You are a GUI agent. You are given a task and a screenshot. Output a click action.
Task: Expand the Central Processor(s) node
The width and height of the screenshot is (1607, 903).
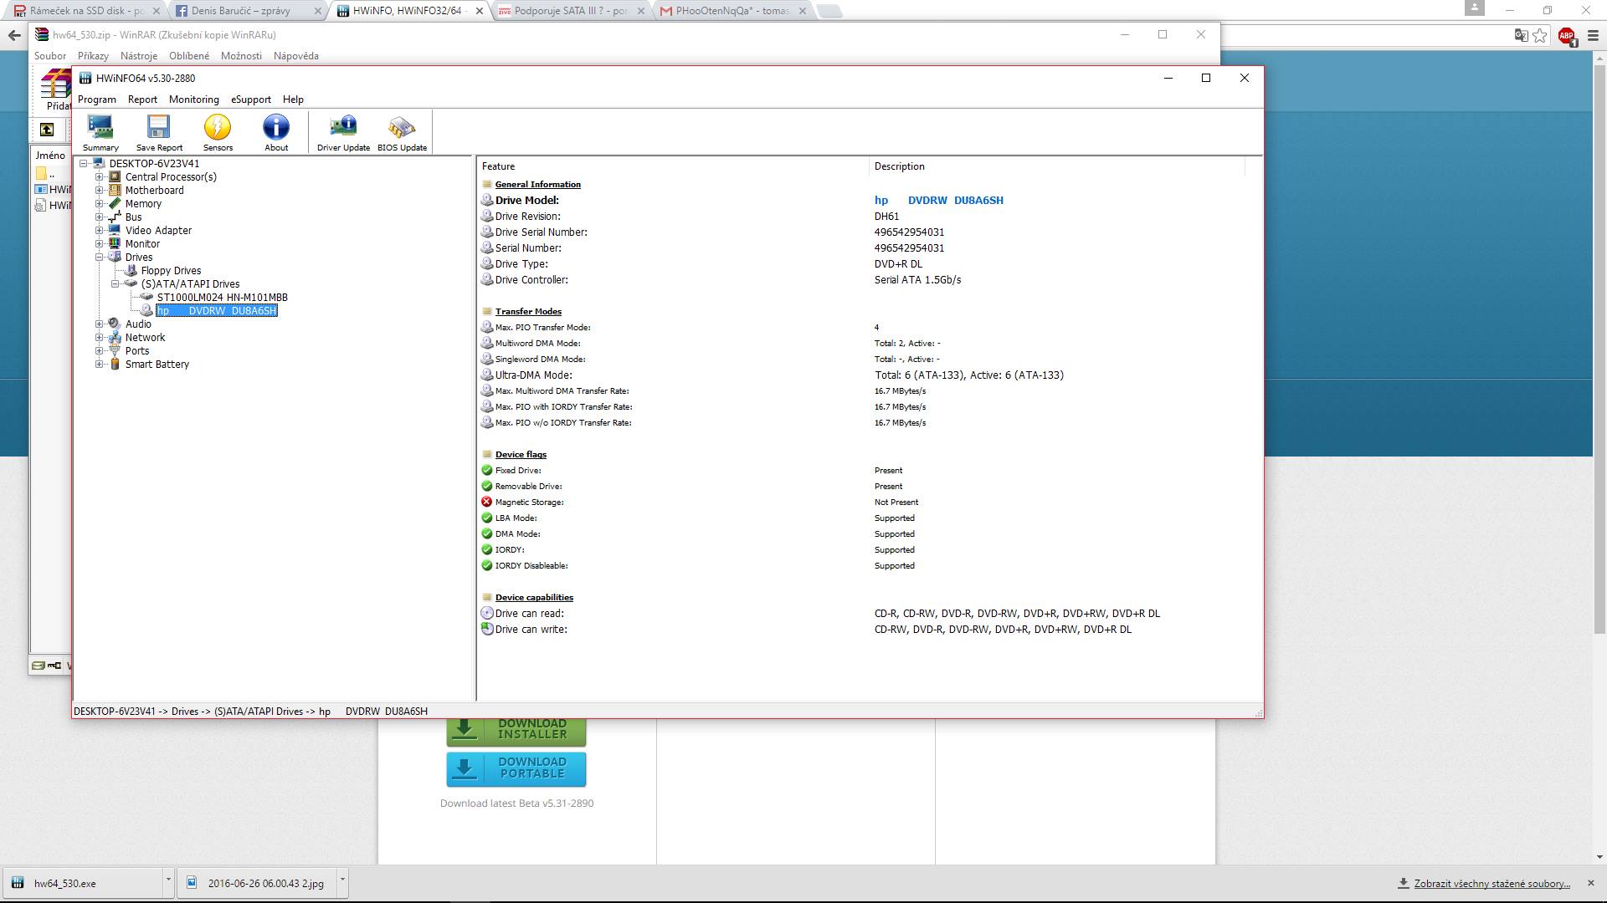click(100, 176)
